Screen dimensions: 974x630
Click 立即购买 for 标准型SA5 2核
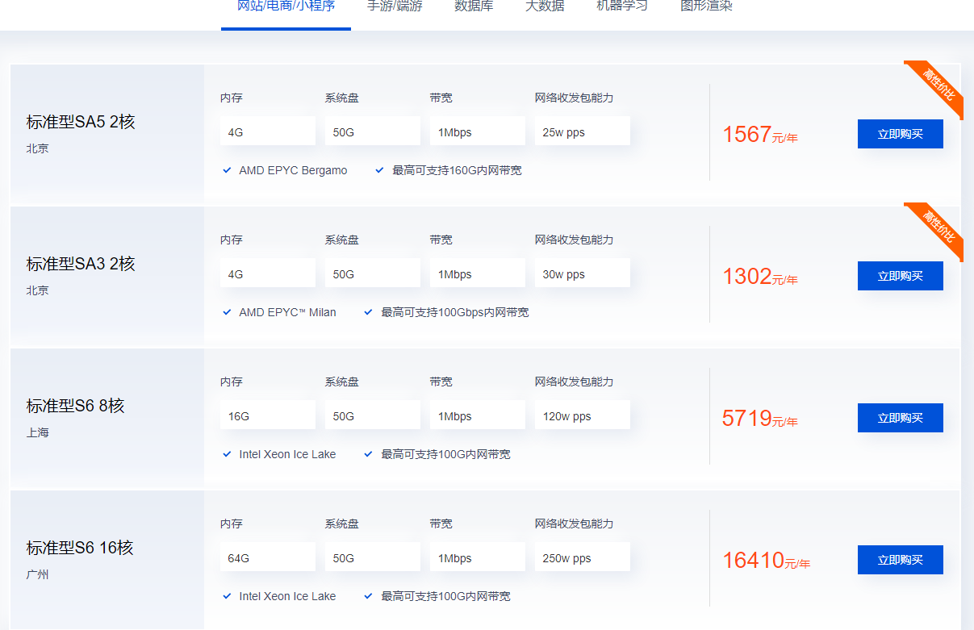click(900, 134)
